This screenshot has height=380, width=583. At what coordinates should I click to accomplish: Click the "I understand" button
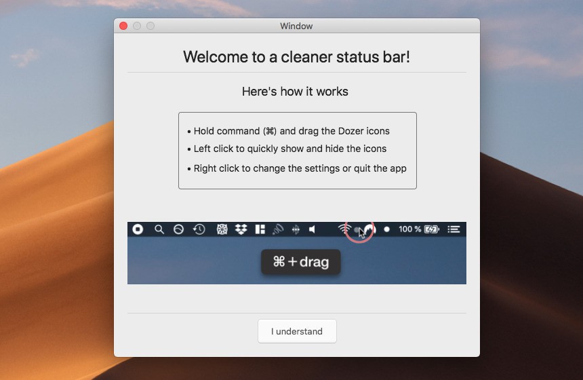297,331
